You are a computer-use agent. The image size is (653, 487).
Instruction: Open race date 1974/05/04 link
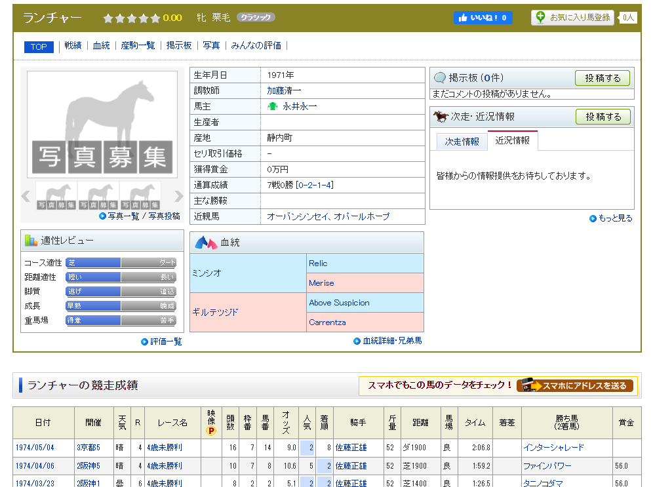tap(34, 448)
